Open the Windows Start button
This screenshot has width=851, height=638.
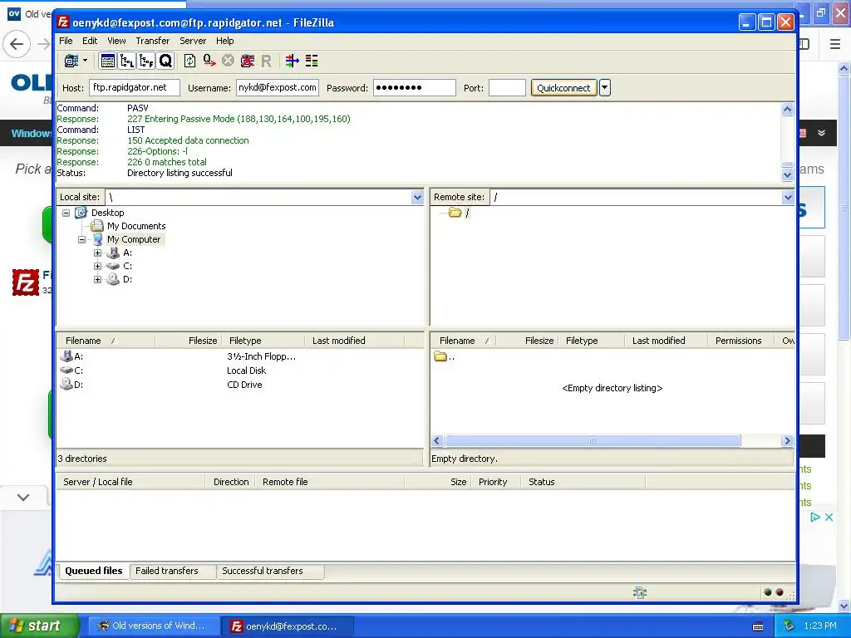[40, 626]
